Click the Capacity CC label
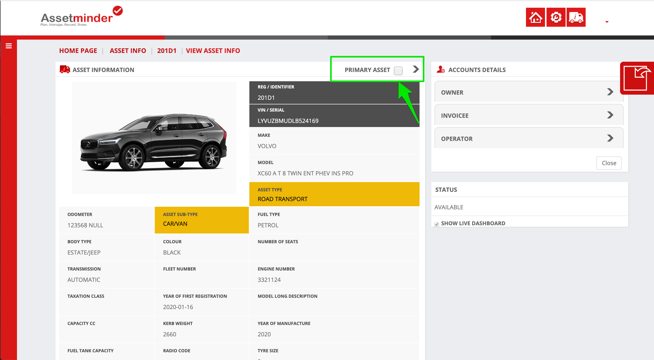Image resolution: width=654 pixels, height=360 pixels. (x=81, y=323)
